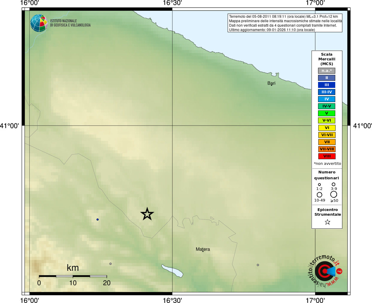Click the VII-VIII intensity legend swatch
The height and width of the screenshot is (303, 372).
point(327,149)
